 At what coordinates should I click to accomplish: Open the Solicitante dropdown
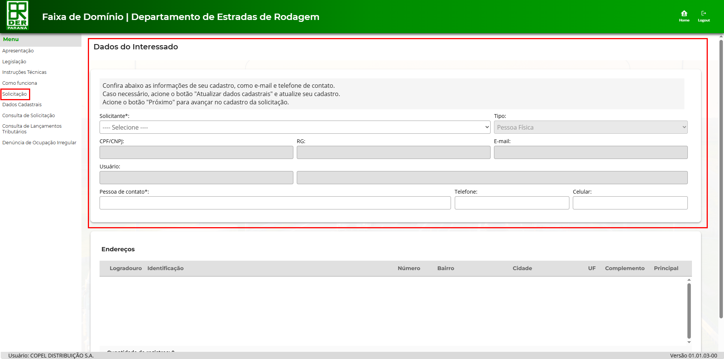point(295,127)
